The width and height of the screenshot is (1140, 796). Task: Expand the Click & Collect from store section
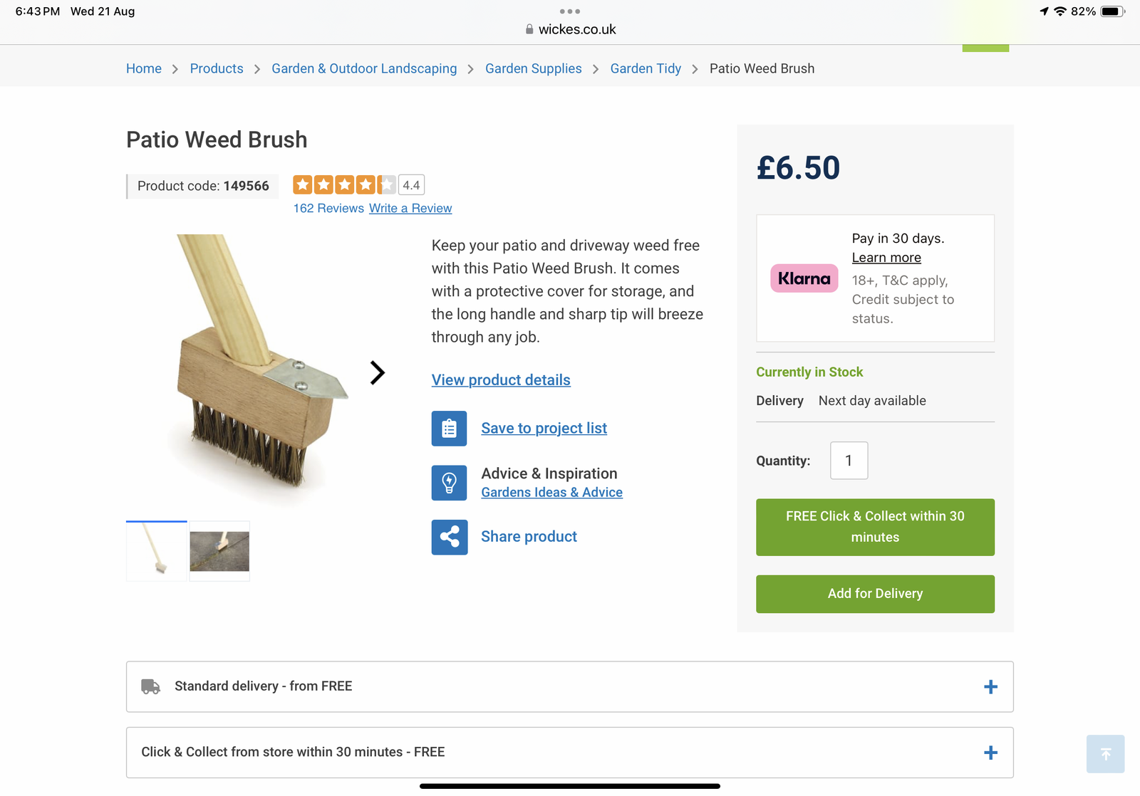pos(990,753)
